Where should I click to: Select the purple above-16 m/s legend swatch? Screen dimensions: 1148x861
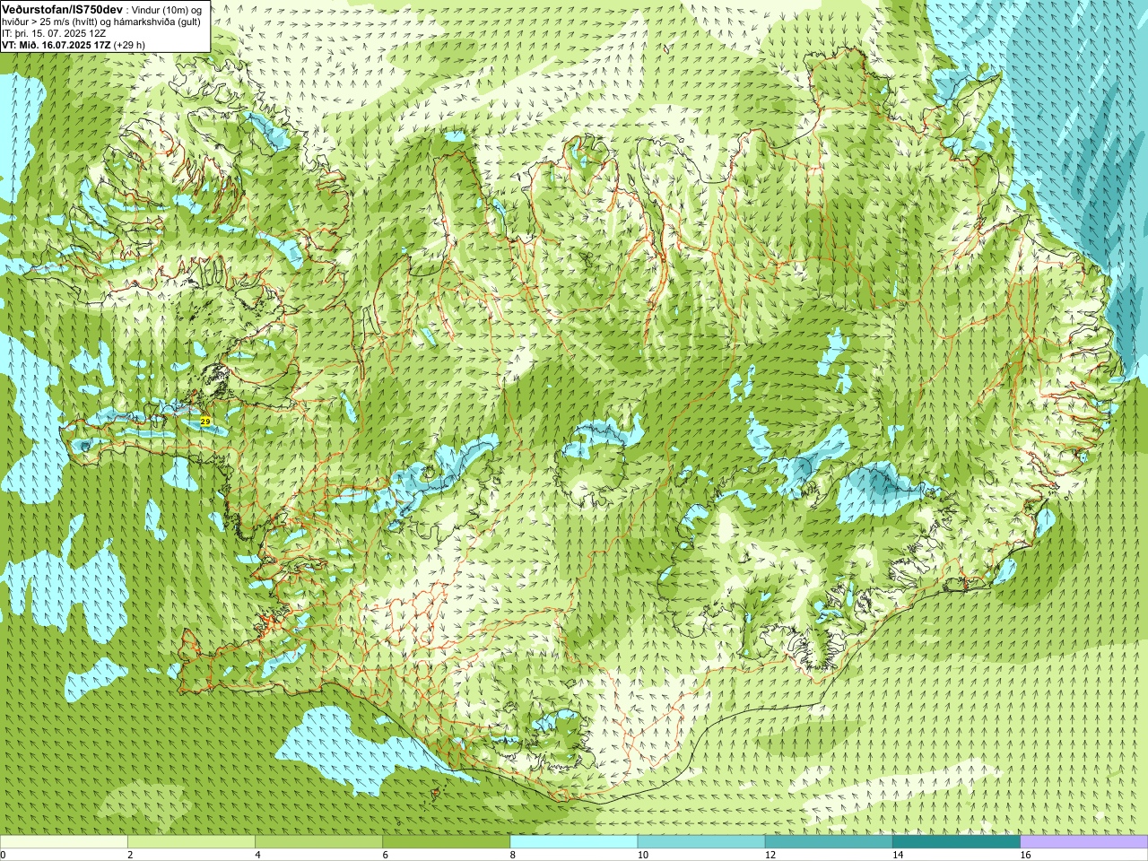1083,842
